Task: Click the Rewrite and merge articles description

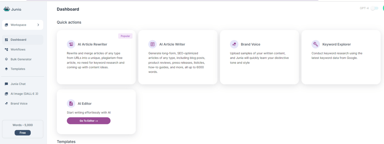Action: click(x=96, y=60)
